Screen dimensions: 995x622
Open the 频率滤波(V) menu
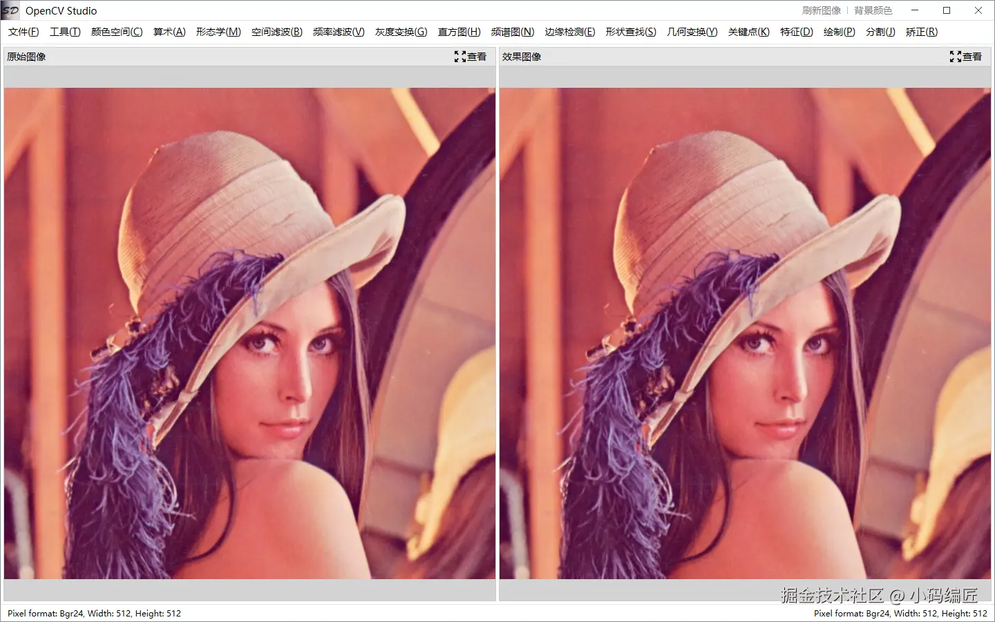click(339, 32)
